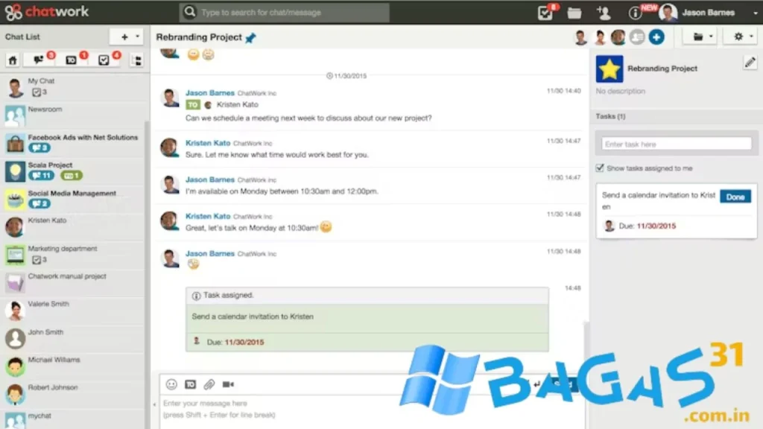Mark the calendar invitation task as Done
Viewport: 763px width, 429px height.
735,197
